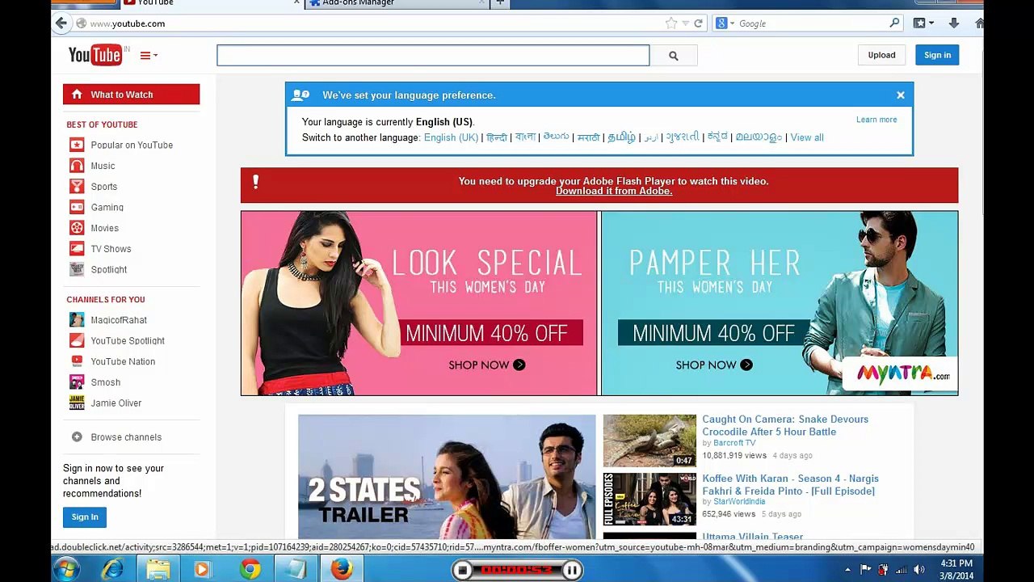Launch Internet Explorer from taskbar
This screenshot has width=1034, height=582.
point(112,570)
